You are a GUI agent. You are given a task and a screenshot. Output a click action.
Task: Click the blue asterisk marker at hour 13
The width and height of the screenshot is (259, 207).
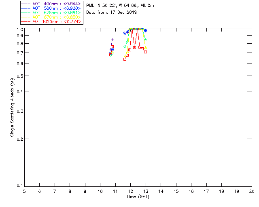tap(145, 31)
